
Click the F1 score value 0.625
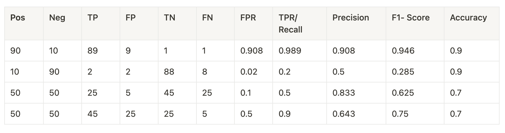pos(403,93)
